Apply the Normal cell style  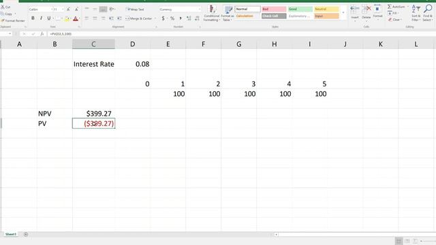[x=247, y=9]
